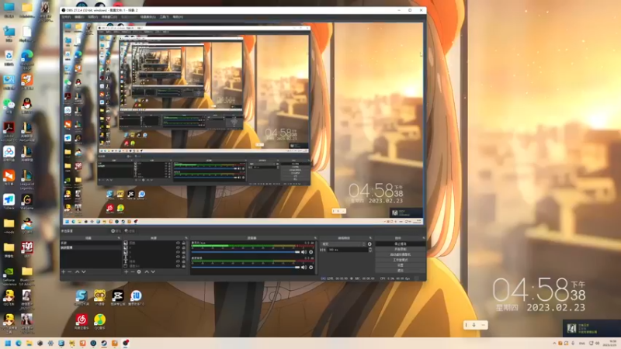
Task: Toggle lock of second source row
Action: click(183, 247)
